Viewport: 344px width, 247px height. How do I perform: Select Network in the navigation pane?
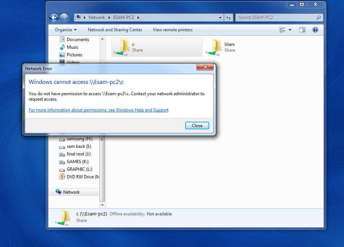tap(74, 192)
